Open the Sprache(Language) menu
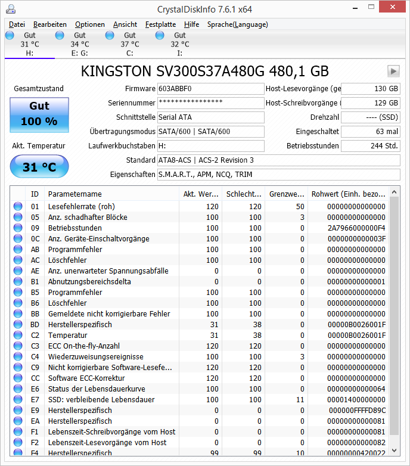410x466 pixels. [238, 24]
